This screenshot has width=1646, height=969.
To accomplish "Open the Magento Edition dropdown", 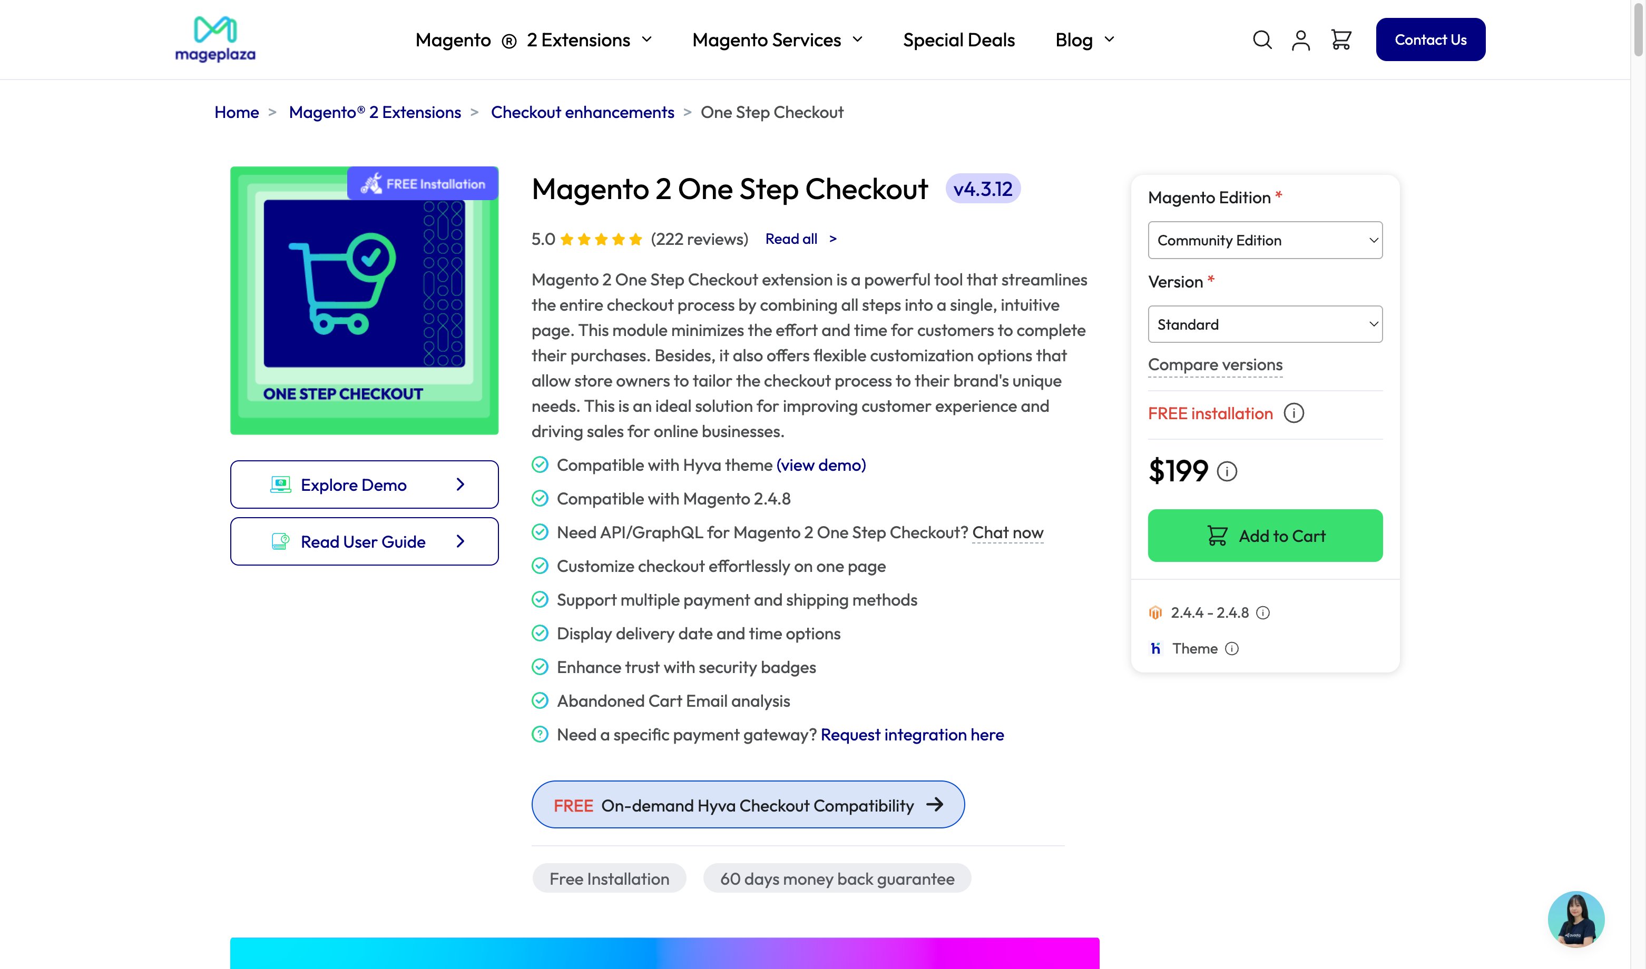I will pos(1265,240).
